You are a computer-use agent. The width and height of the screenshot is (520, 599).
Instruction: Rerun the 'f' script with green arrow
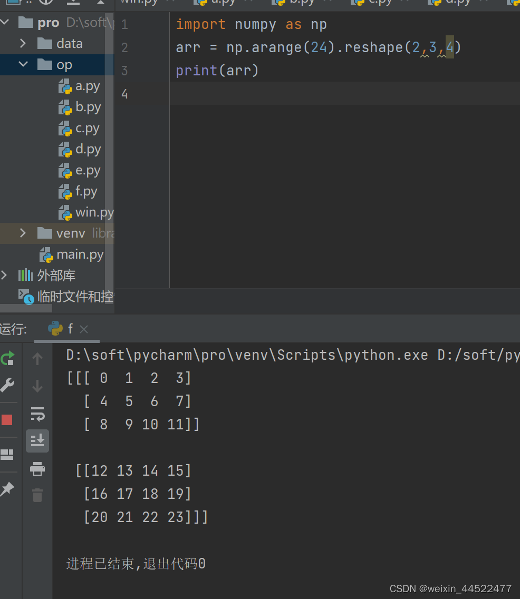tap(7, 359)
